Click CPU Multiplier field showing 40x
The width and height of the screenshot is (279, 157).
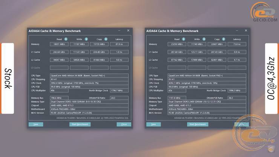click(59, 91)
